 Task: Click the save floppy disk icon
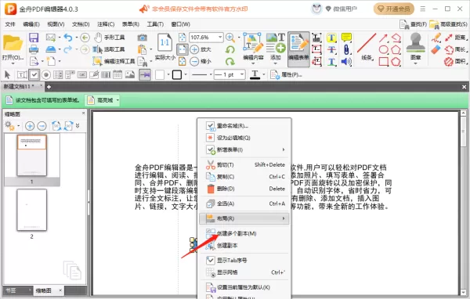(34, 38)
